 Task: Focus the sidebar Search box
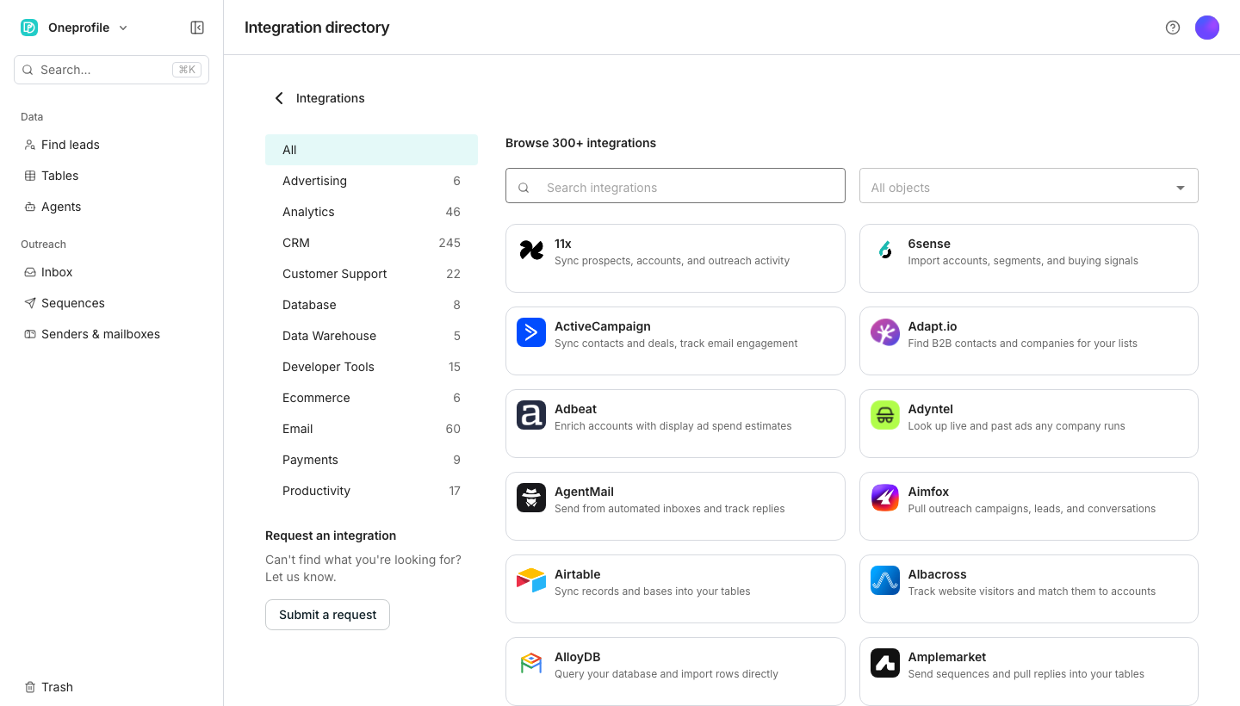click(111, 70)
